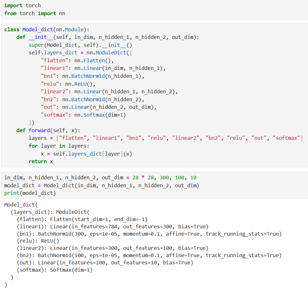Click the "bn1": nn.BatchNorm1d(n_hidden_1) entry
308x290 pixels.
pos(93,76)
